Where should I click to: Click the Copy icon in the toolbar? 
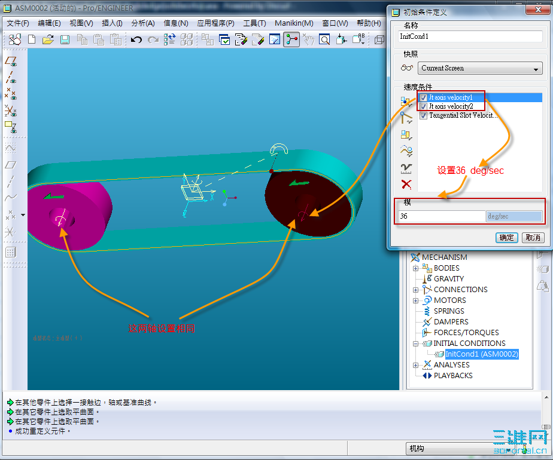82,39
